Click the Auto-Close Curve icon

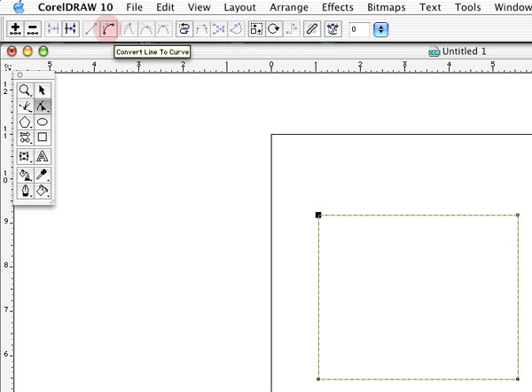click(236, 29)
